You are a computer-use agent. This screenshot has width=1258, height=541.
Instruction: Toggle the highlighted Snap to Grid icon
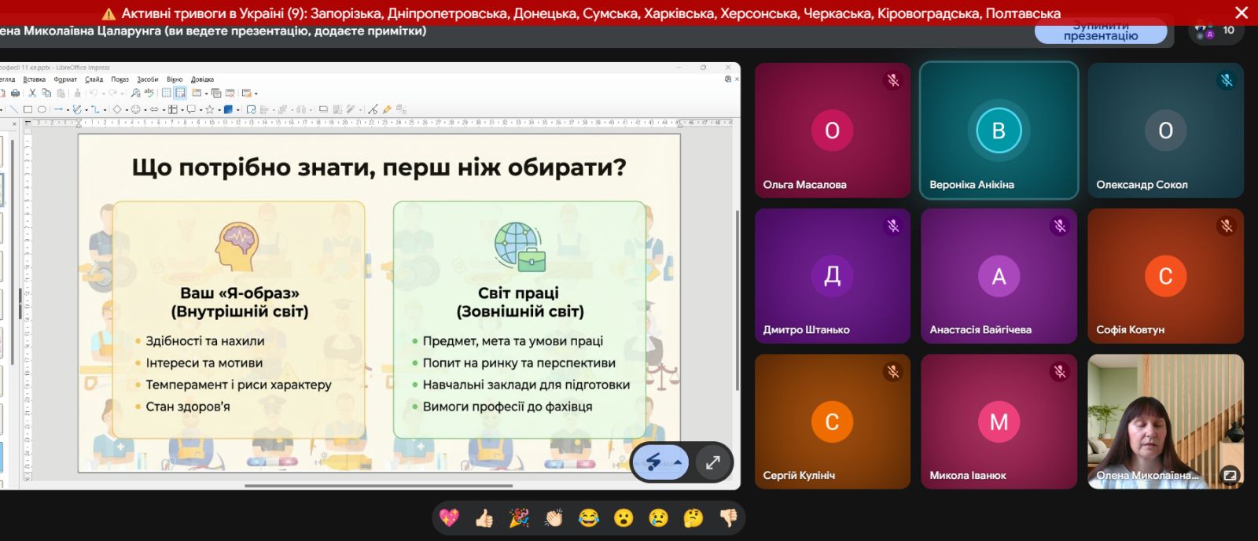pos(180,93)
